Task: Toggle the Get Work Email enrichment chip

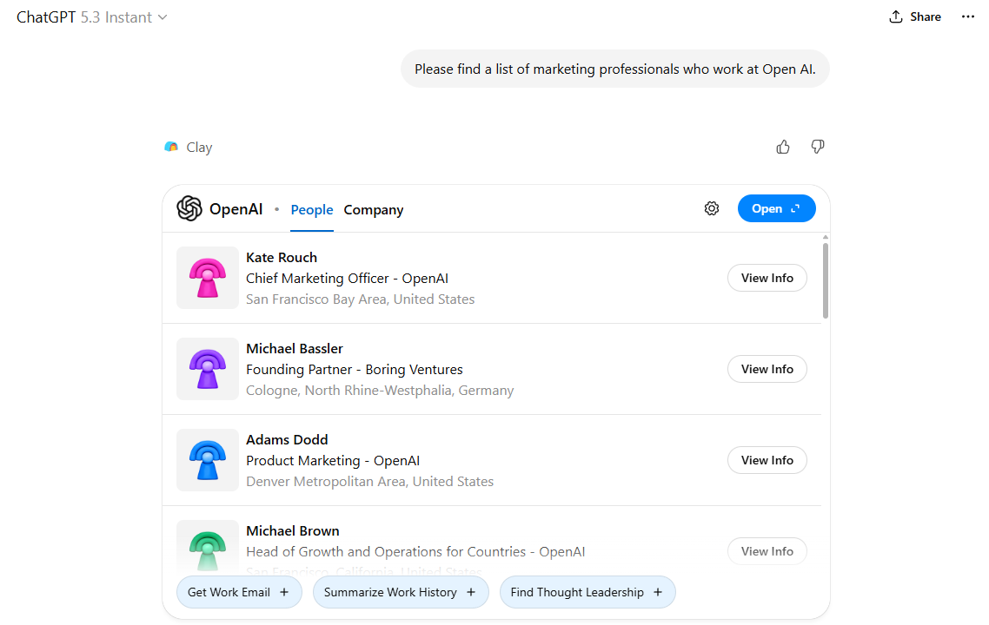Action: coord(239,591)
